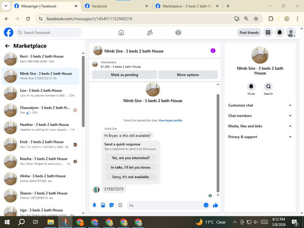Focus the Search Facebook field
Screen dimensions: 304x228
click(x=49, y=32)
